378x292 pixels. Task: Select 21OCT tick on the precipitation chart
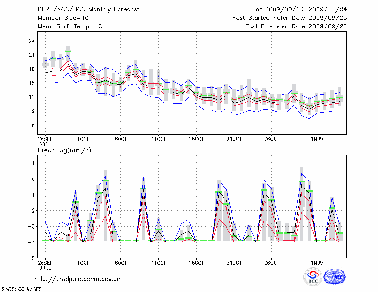point(234,262)
